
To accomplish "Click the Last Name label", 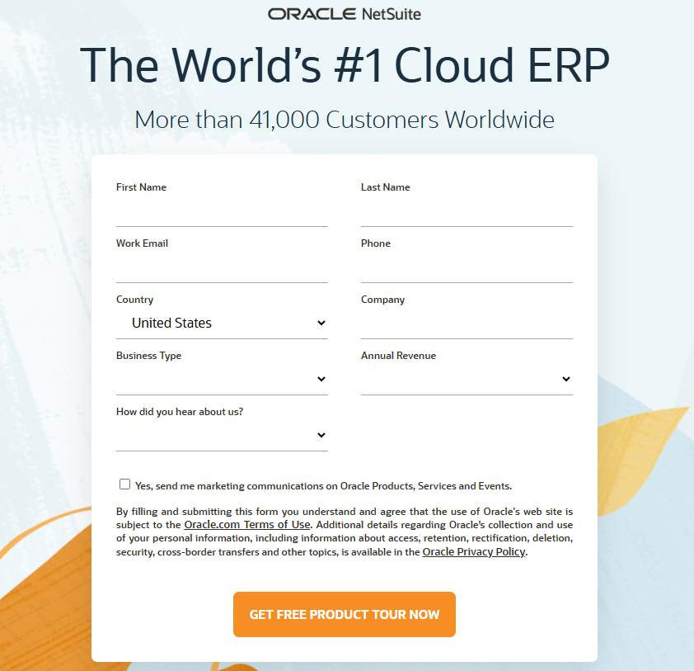I will pyautogui.click(x=385, y=187).
